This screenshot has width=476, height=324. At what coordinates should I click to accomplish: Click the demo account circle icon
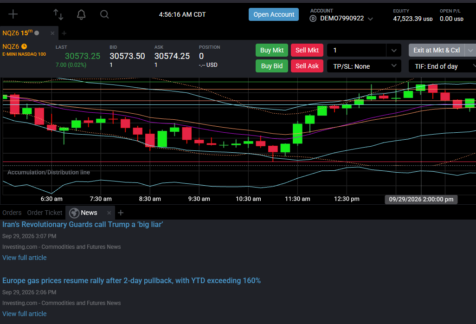point(313,19)
